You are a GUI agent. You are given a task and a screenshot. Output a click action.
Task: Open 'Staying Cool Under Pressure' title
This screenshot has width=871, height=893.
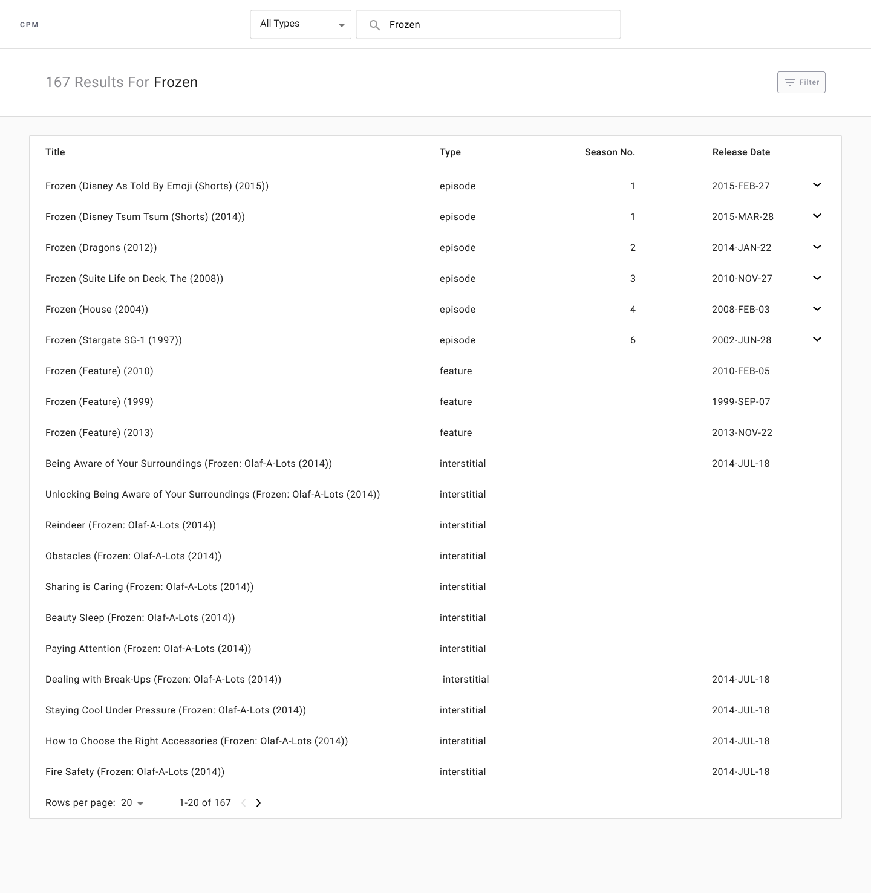coord(175,710)
